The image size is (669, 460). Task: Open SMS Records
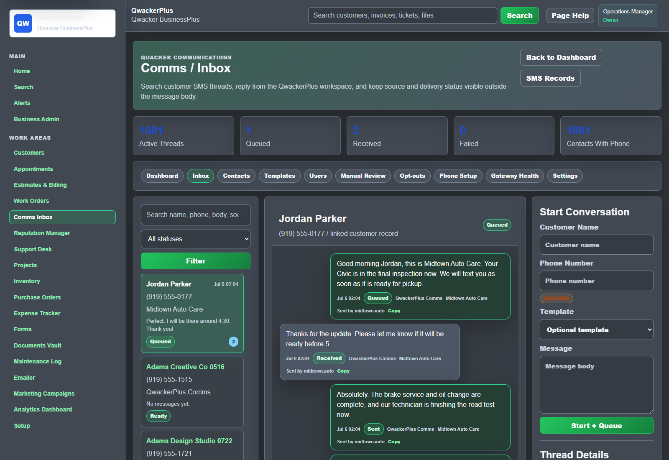point(550,78)
